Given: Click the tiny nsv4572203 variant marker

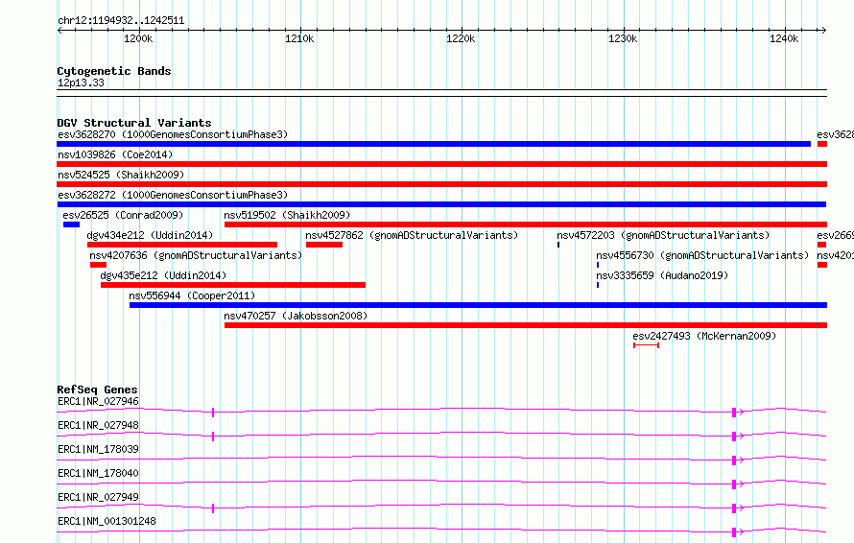Looking at the screenshot, I should pyautogui.click(x=558, y=245).
